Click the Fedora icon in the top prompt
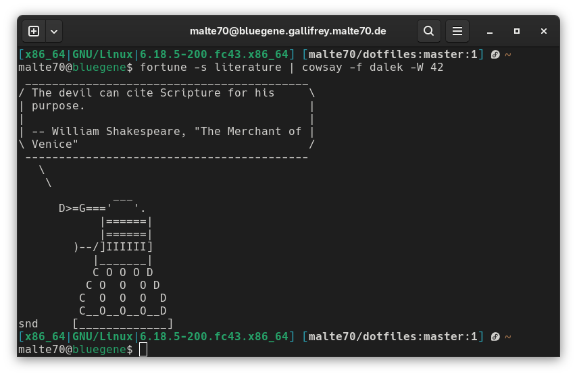The width and height of the screenshot is (577, 376). click(x=495, y=55)
